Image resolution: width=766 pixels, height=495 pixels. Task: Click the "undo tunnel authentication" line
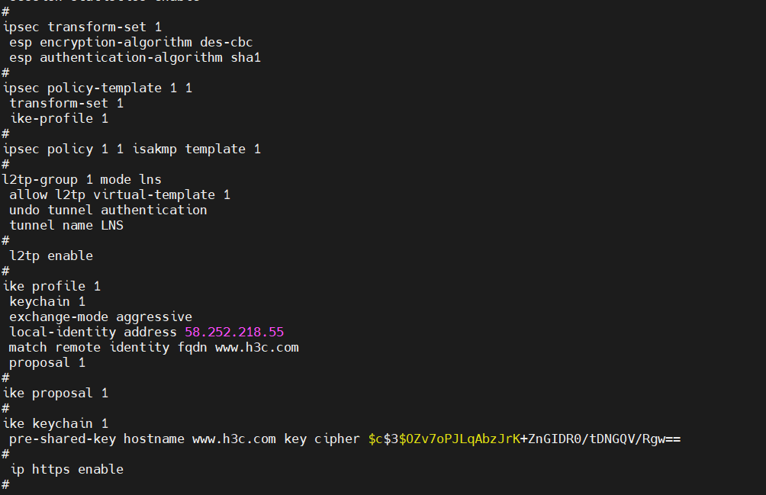pyautogui.click(x=108, y=210)
